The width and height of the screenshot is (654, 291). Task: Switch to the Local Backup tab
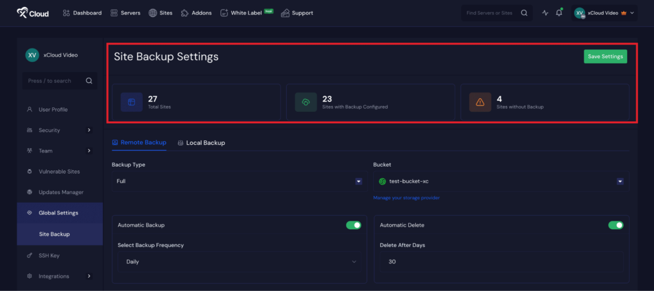201,142
